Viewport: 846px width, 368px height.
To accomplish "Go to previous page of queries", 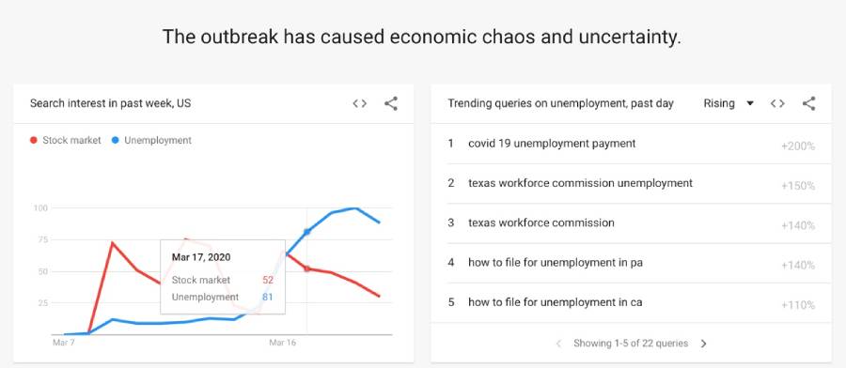I will (558, 344).
